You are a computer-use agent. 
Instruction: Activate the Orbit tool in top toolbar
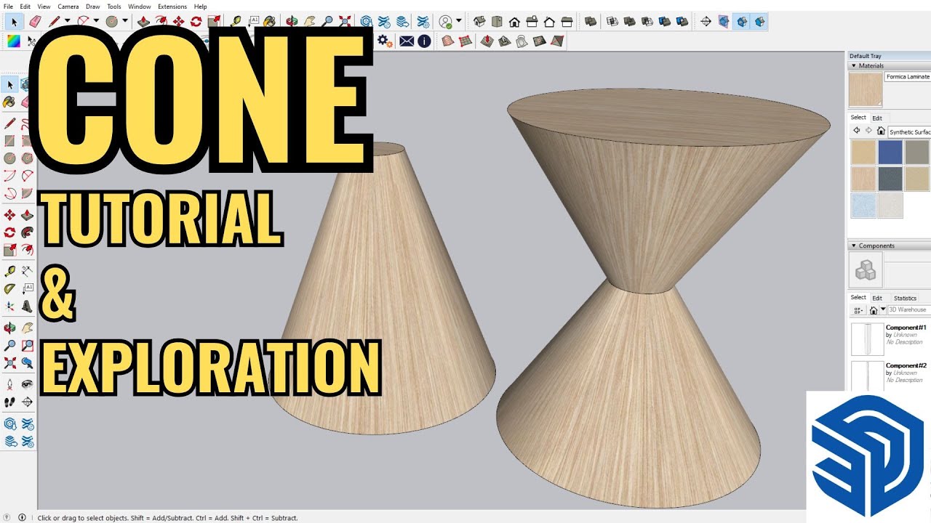pyautogui.click(x=290, y=22)
